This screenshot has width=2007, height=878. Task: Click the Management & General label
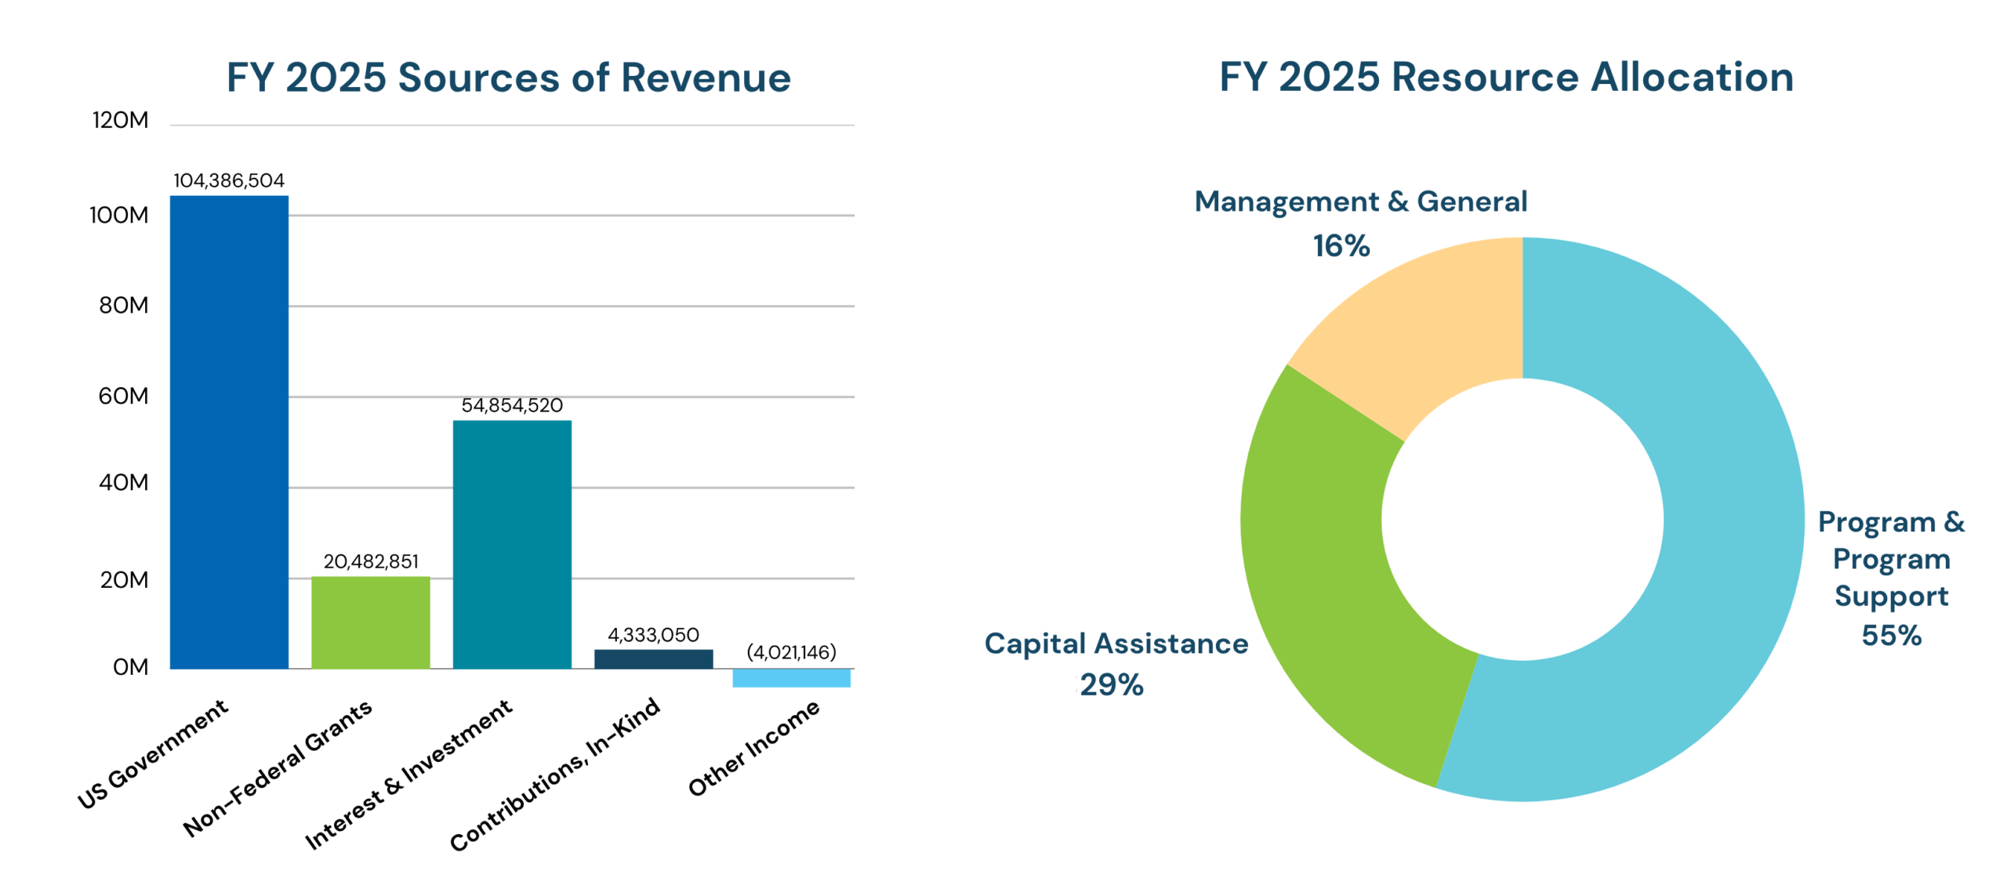(x=1361, y=202)
